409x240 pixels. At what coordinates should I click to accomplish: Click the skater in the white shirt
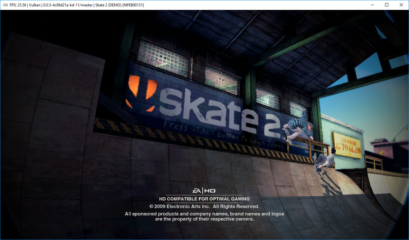tap(325, 160)
